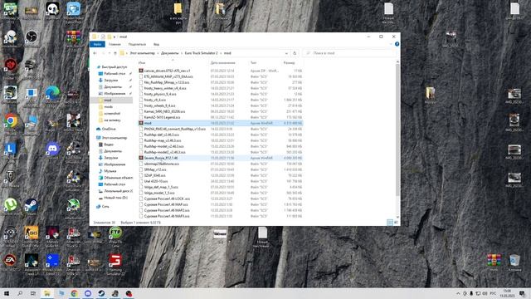Select 'Документы' in the address path
531x299 pixels.
pyautogui.click(x=169, y=53)
